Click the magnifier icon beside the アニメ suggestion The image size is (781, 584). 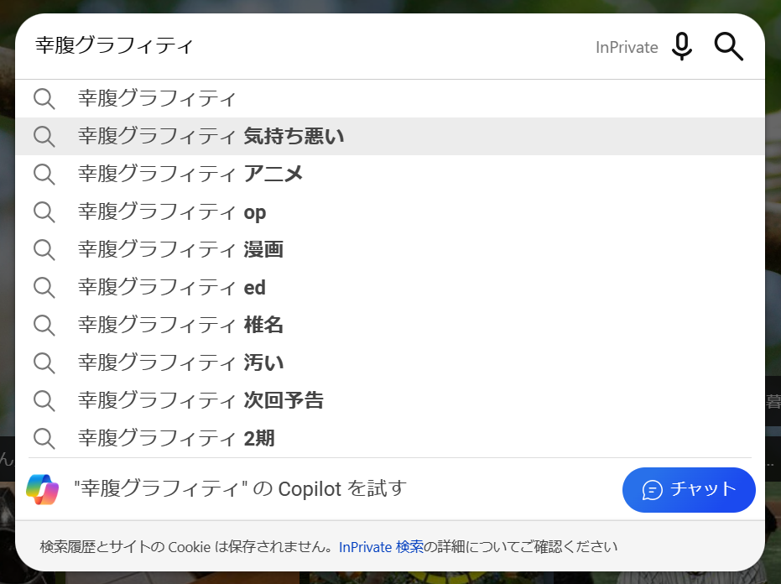coord(44,175)
